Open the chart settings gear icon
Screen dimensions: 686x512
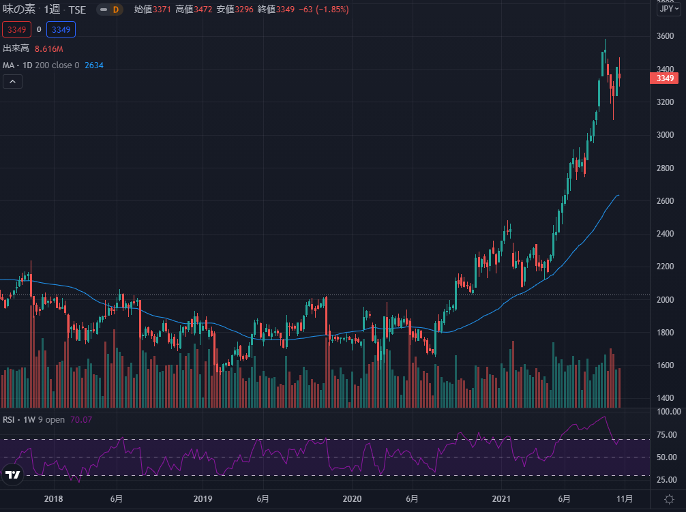coord(669,499)
